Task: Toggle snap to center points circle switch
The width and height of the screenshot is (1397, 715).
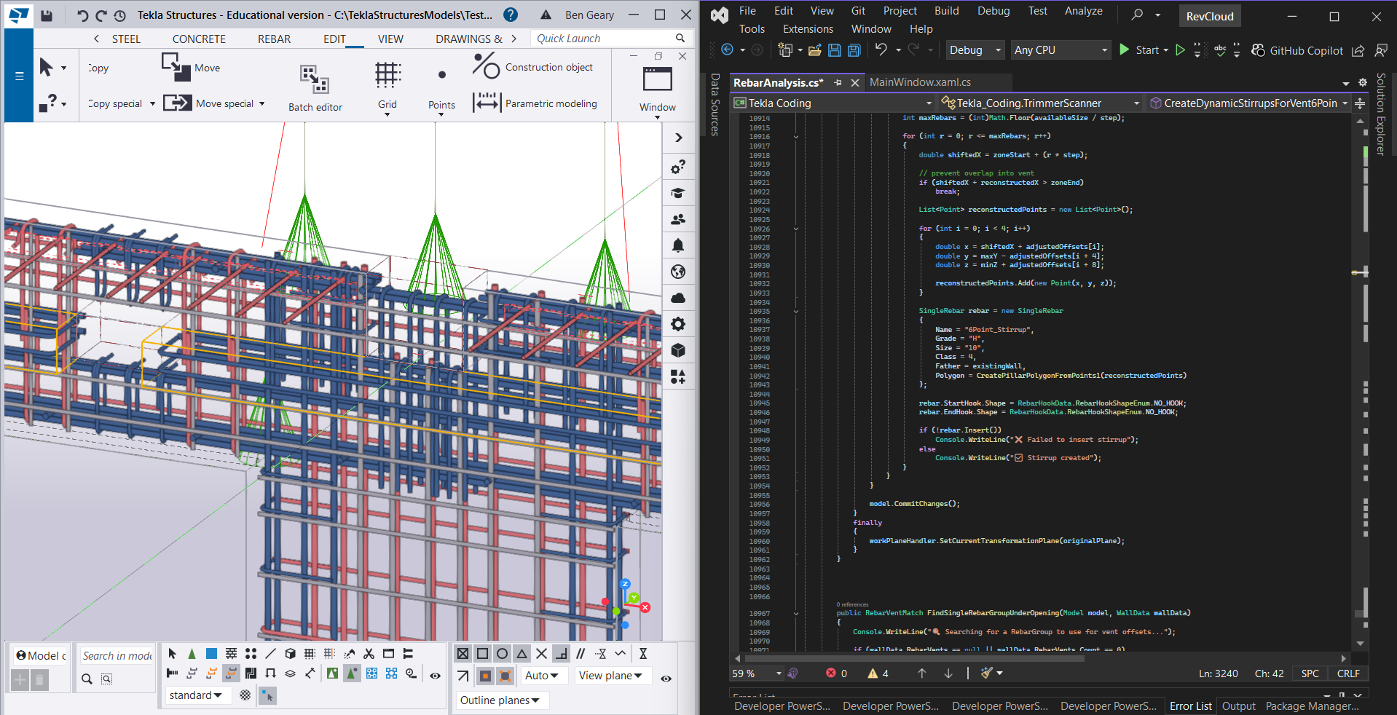Action: click(x=502, y=654)
